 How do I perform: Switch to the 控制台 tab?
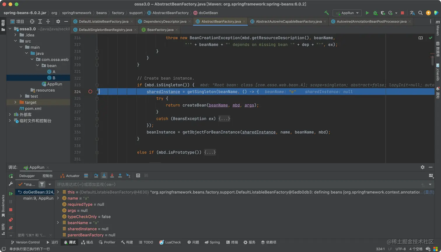pos(48,176)
